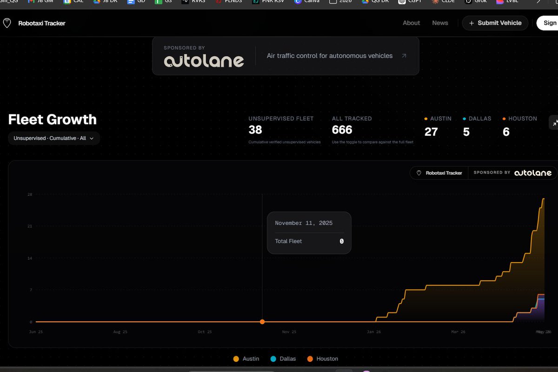Click the Submit Vehicle button

(495, 23)
